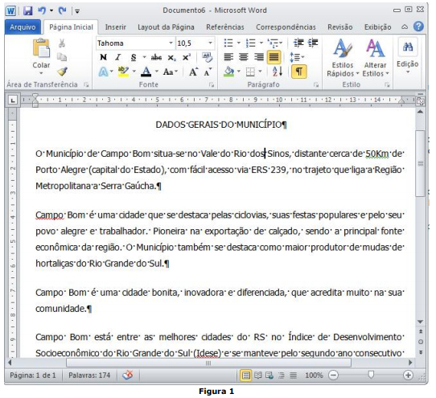Switch to the Referências tab
This screenshot has width=436, height=398.
225,27
